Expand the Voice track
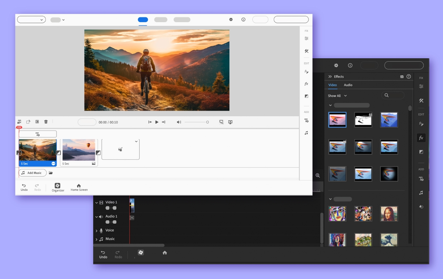443x279 pixels. click(96, 230)
